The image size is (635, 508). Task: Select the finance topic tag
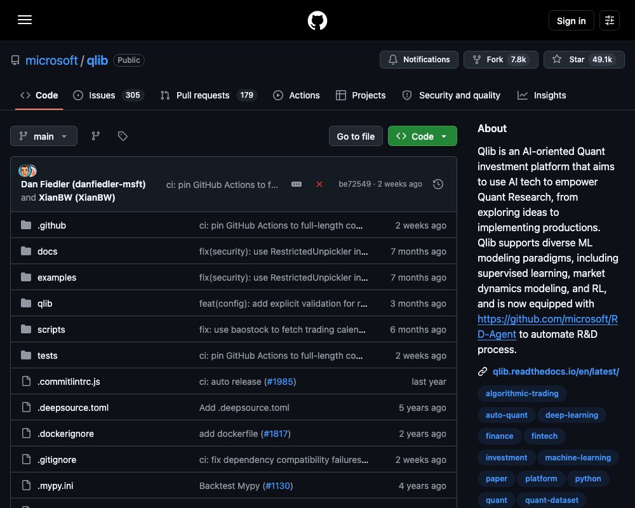[x=499, y=436]
